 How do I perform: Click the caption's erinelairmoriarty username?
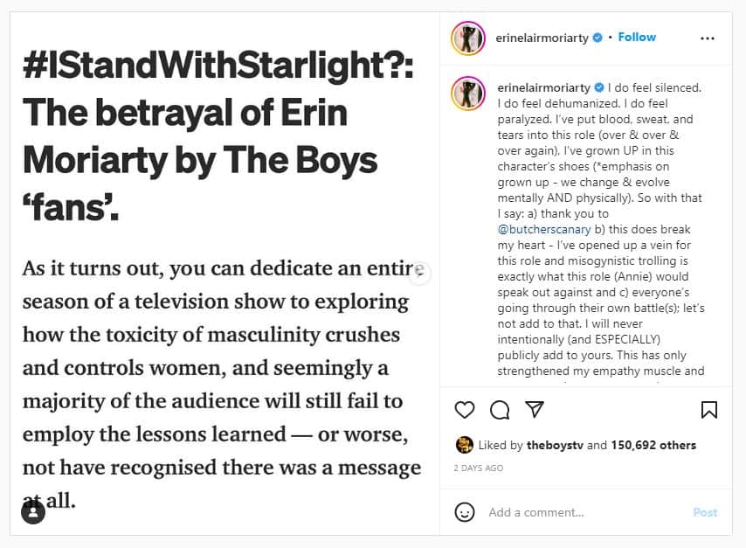tap(543, 87)
